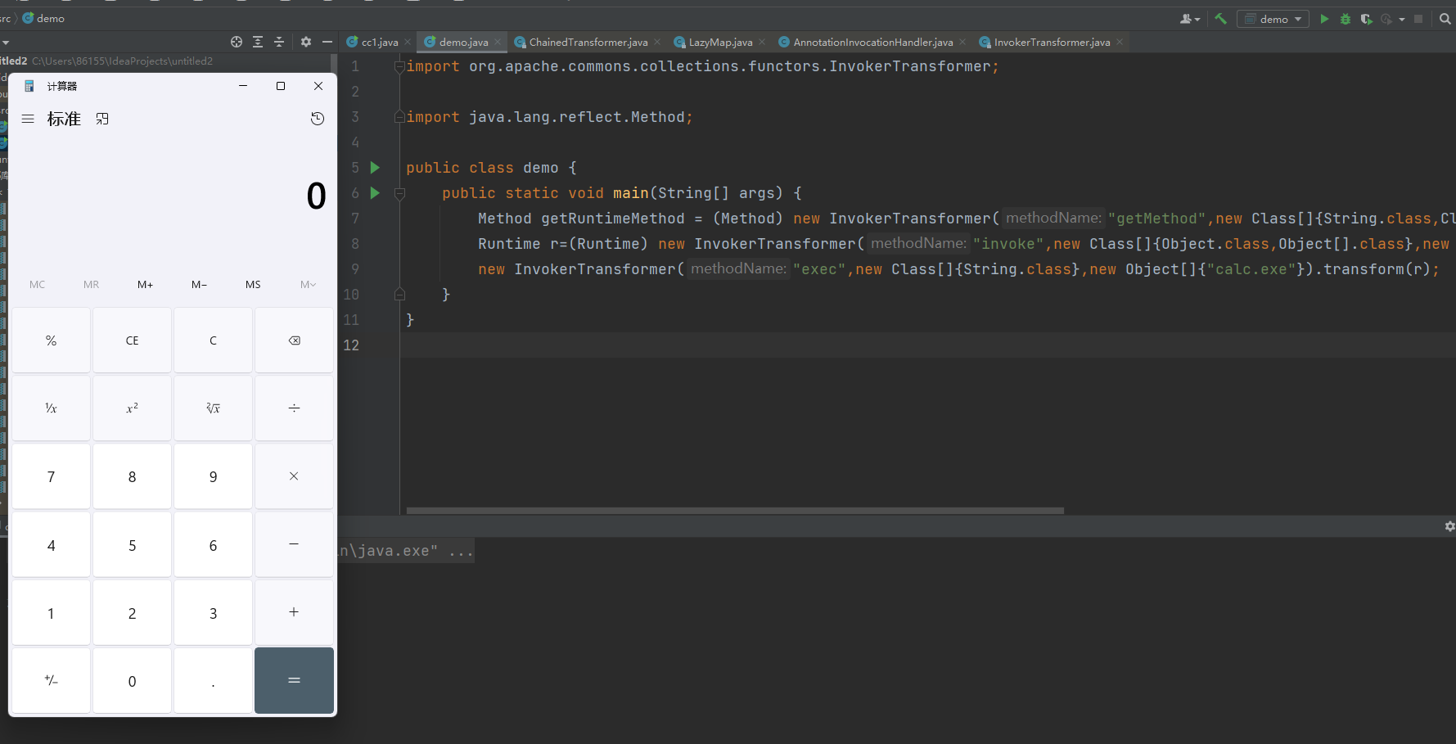Open Project panel settings gear
The image size is (1456, 744).
306,42
